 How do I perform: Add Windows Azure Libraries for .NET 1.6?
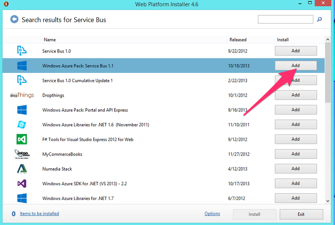pyautogui.click(x=296, y=125)
